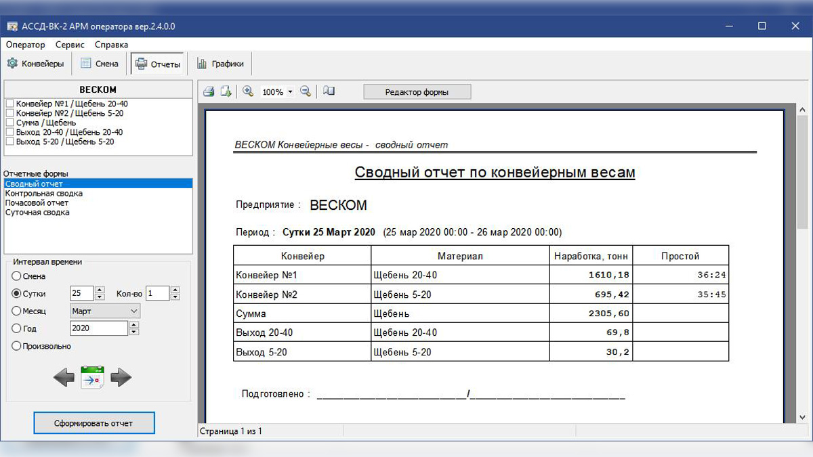This screenshot has width=813, height=457.
Task: Increase the day value with the up arrow
Action: (100, 290)
